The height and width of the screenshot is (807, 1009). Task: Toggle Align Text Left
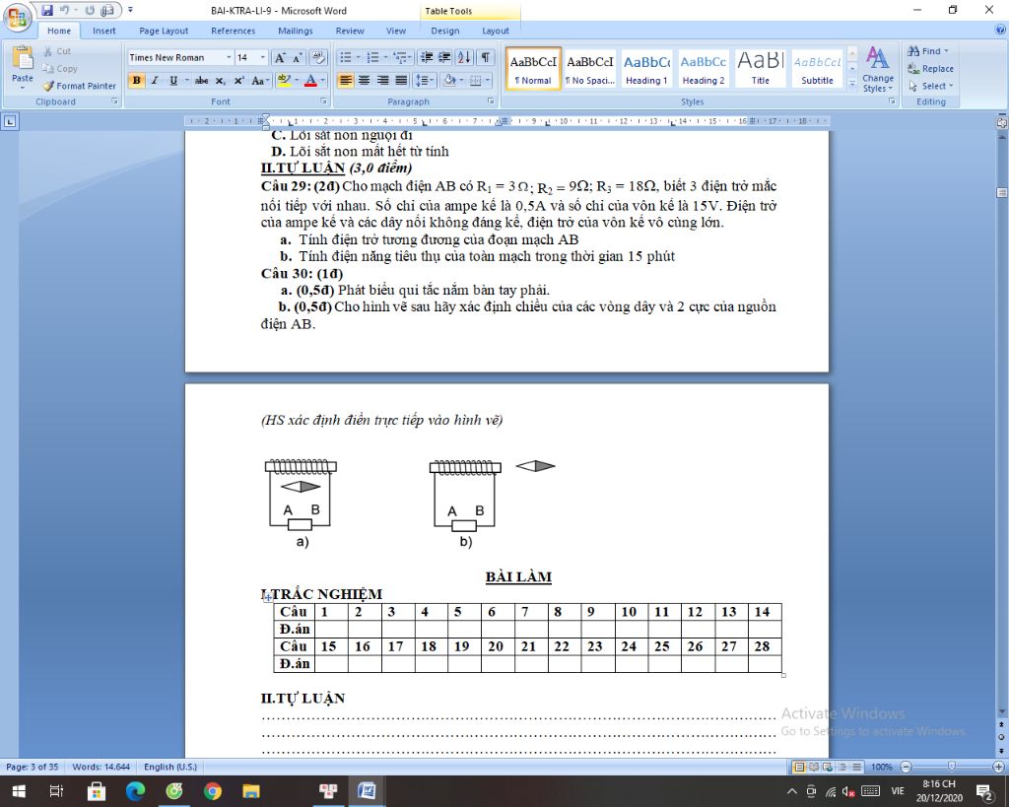coord(346,81)
